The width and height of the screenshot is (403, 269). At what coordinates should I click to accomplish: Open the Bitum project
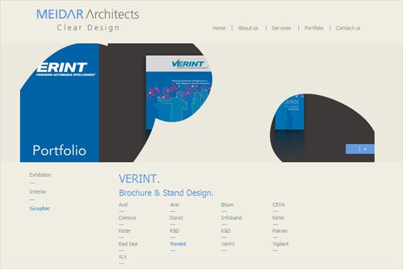point(227,204)
